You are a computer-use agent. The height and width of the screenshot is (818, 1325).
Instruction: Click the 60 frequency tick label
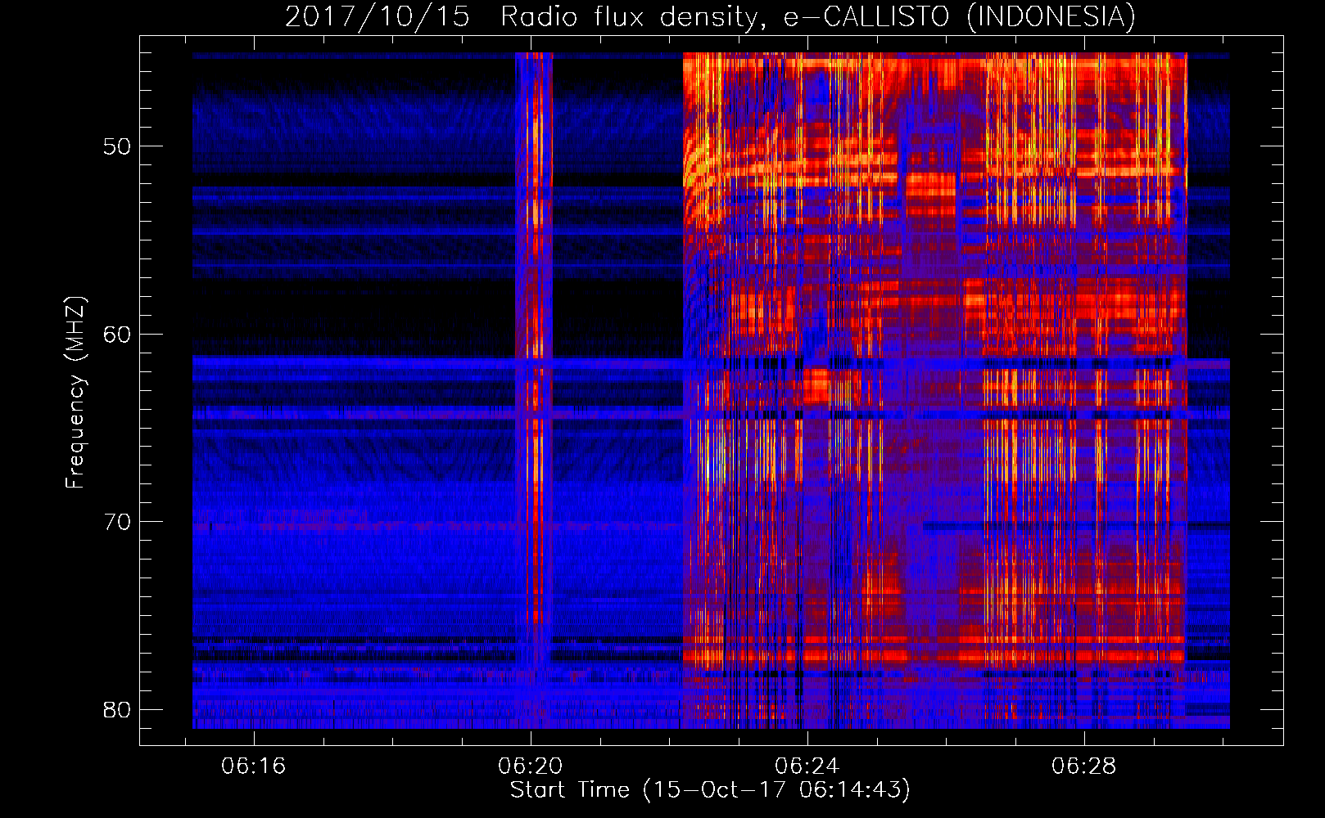point(117,335)
